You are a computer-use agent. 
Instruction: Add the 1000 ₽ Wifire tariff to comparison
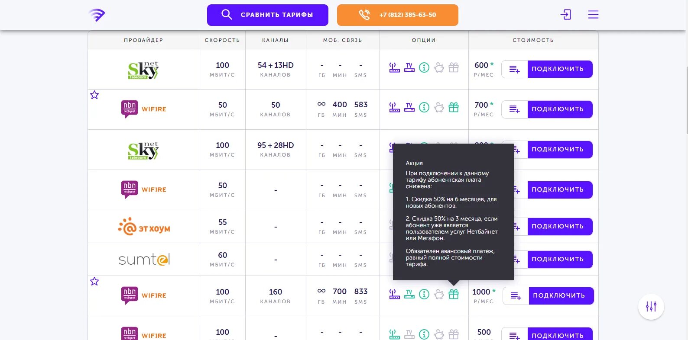coord(516,296)
